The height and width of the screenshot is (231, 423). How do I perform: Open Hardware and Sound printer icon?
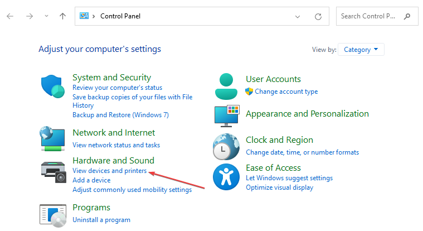[x=54, y=172]
